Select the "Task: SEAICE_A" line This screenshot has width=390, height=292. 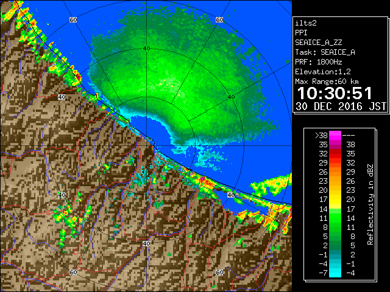[x=325, y=52]
